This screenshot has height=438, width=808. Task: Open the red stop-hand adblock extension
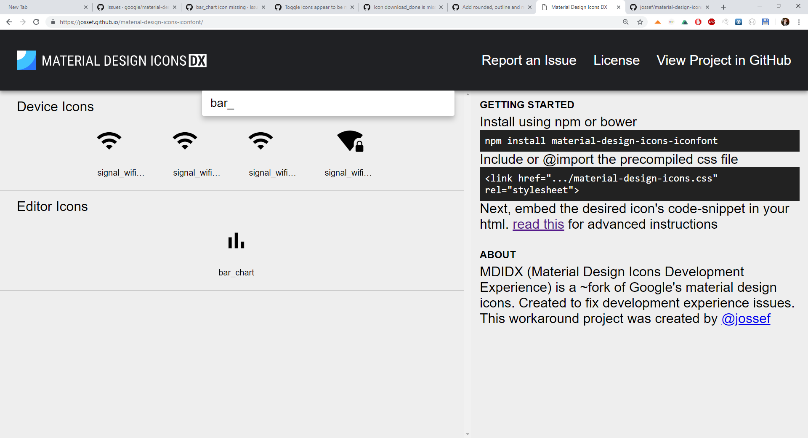point(698,22)
